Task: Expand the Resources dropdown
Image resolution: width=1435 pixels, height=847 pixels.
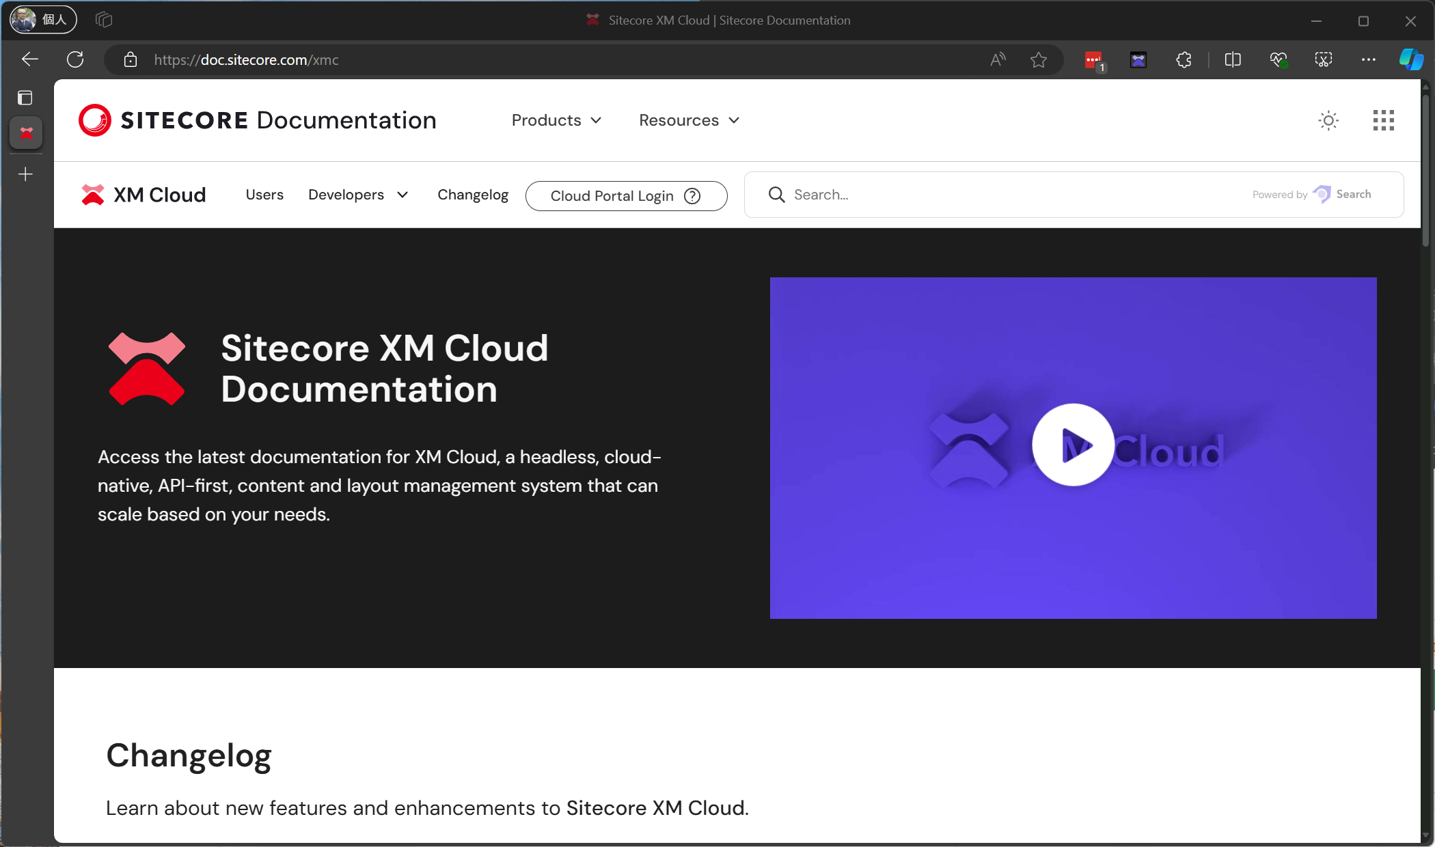Action: click(689, 120)
